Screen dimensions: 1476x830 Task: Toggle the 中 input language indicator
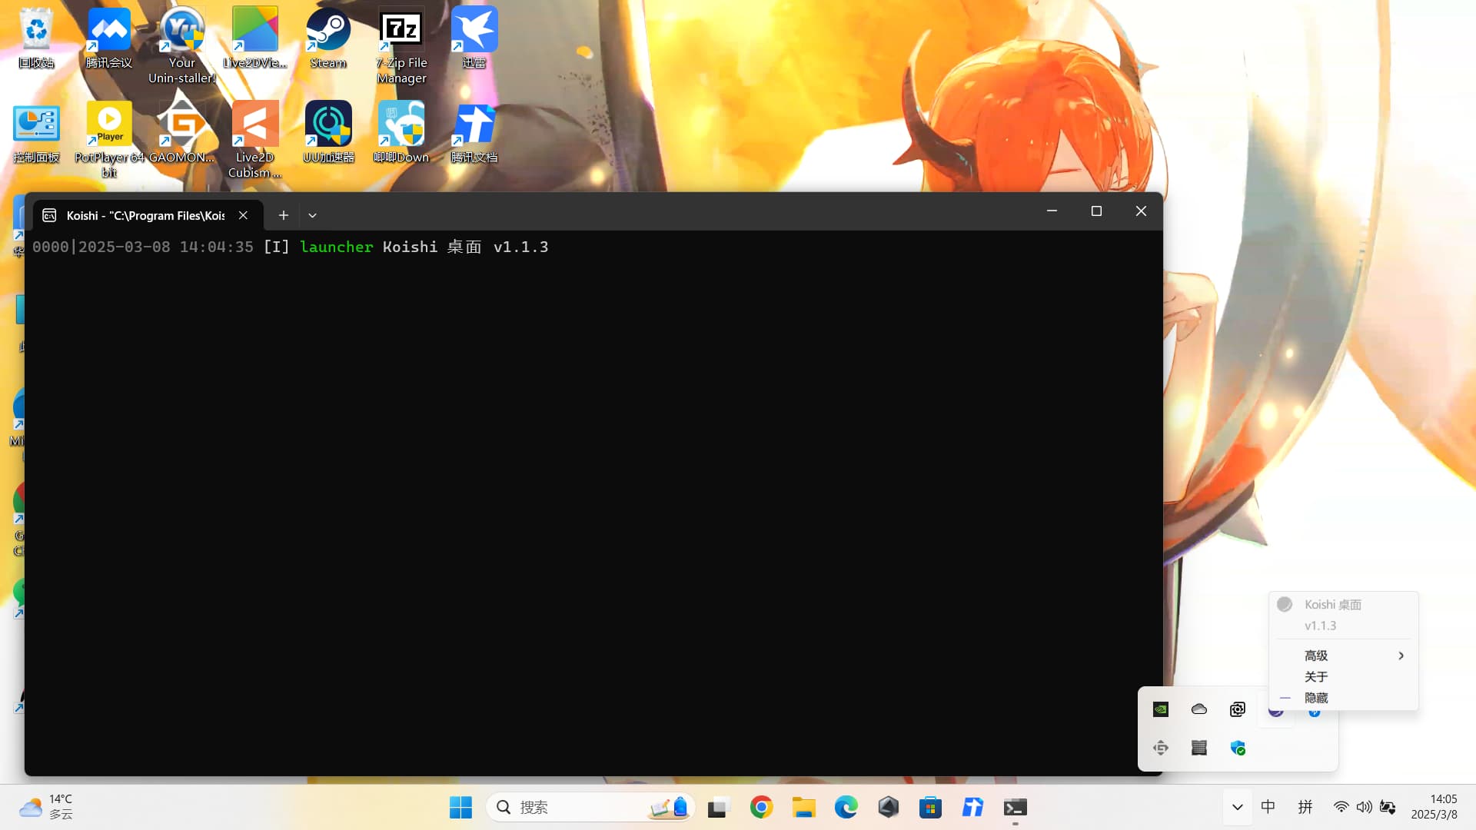(x=1268, y=807)
